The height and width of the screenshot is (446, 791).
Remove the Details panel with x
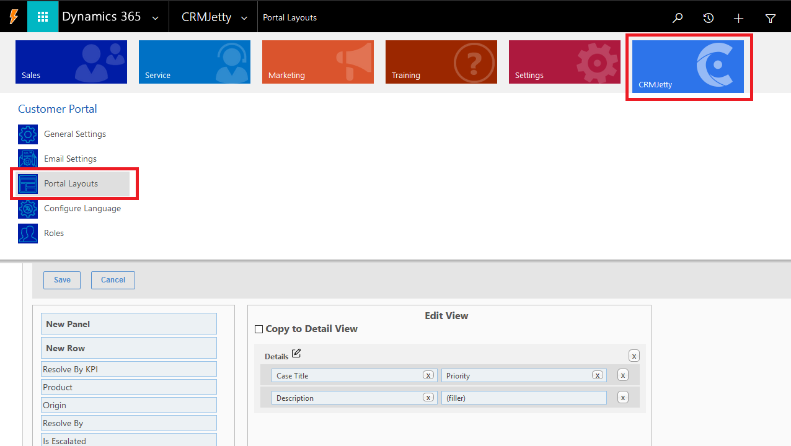(x=634, y=356)
